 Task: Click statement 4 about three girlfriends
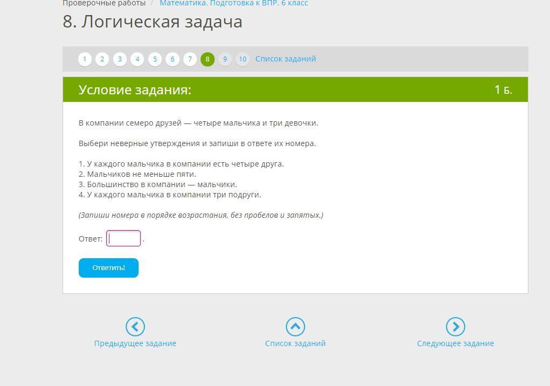click(x=170, y=195)
